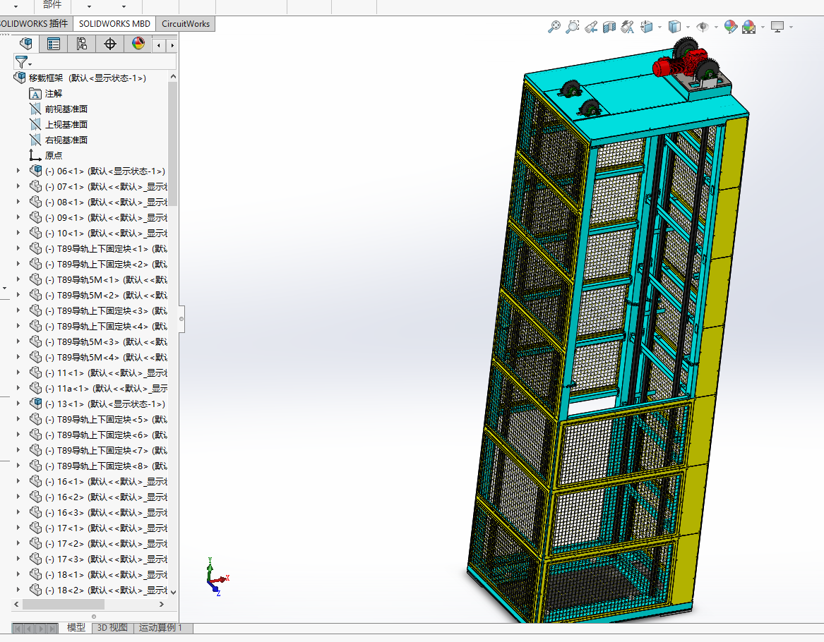Click the Hide/Show Items eye icon
Image resolution: width=824 pixels, height=642 pixels.
pyautogui.click(x=702, y=27)
